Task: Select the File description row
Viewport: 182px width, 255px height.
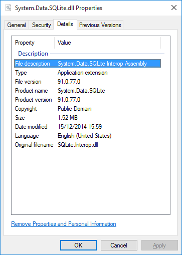Action: (x=87, y=64)
